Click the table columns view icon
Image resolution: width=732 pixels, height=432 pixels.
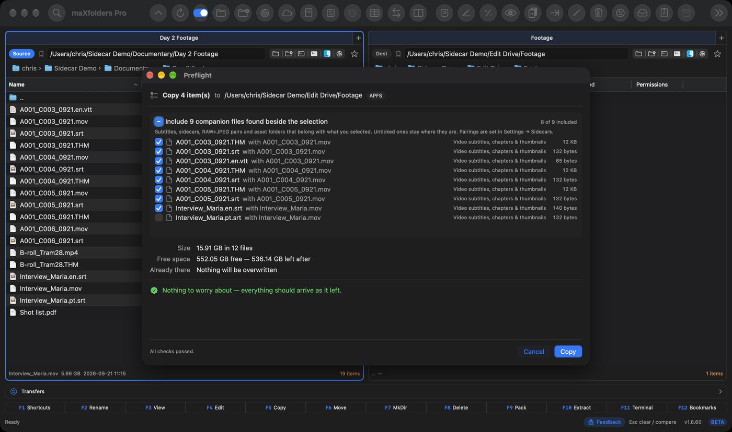[374, 13]
